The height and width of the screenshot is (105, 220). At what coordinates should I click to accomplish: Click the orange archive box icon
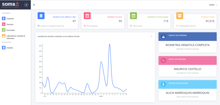180,15
